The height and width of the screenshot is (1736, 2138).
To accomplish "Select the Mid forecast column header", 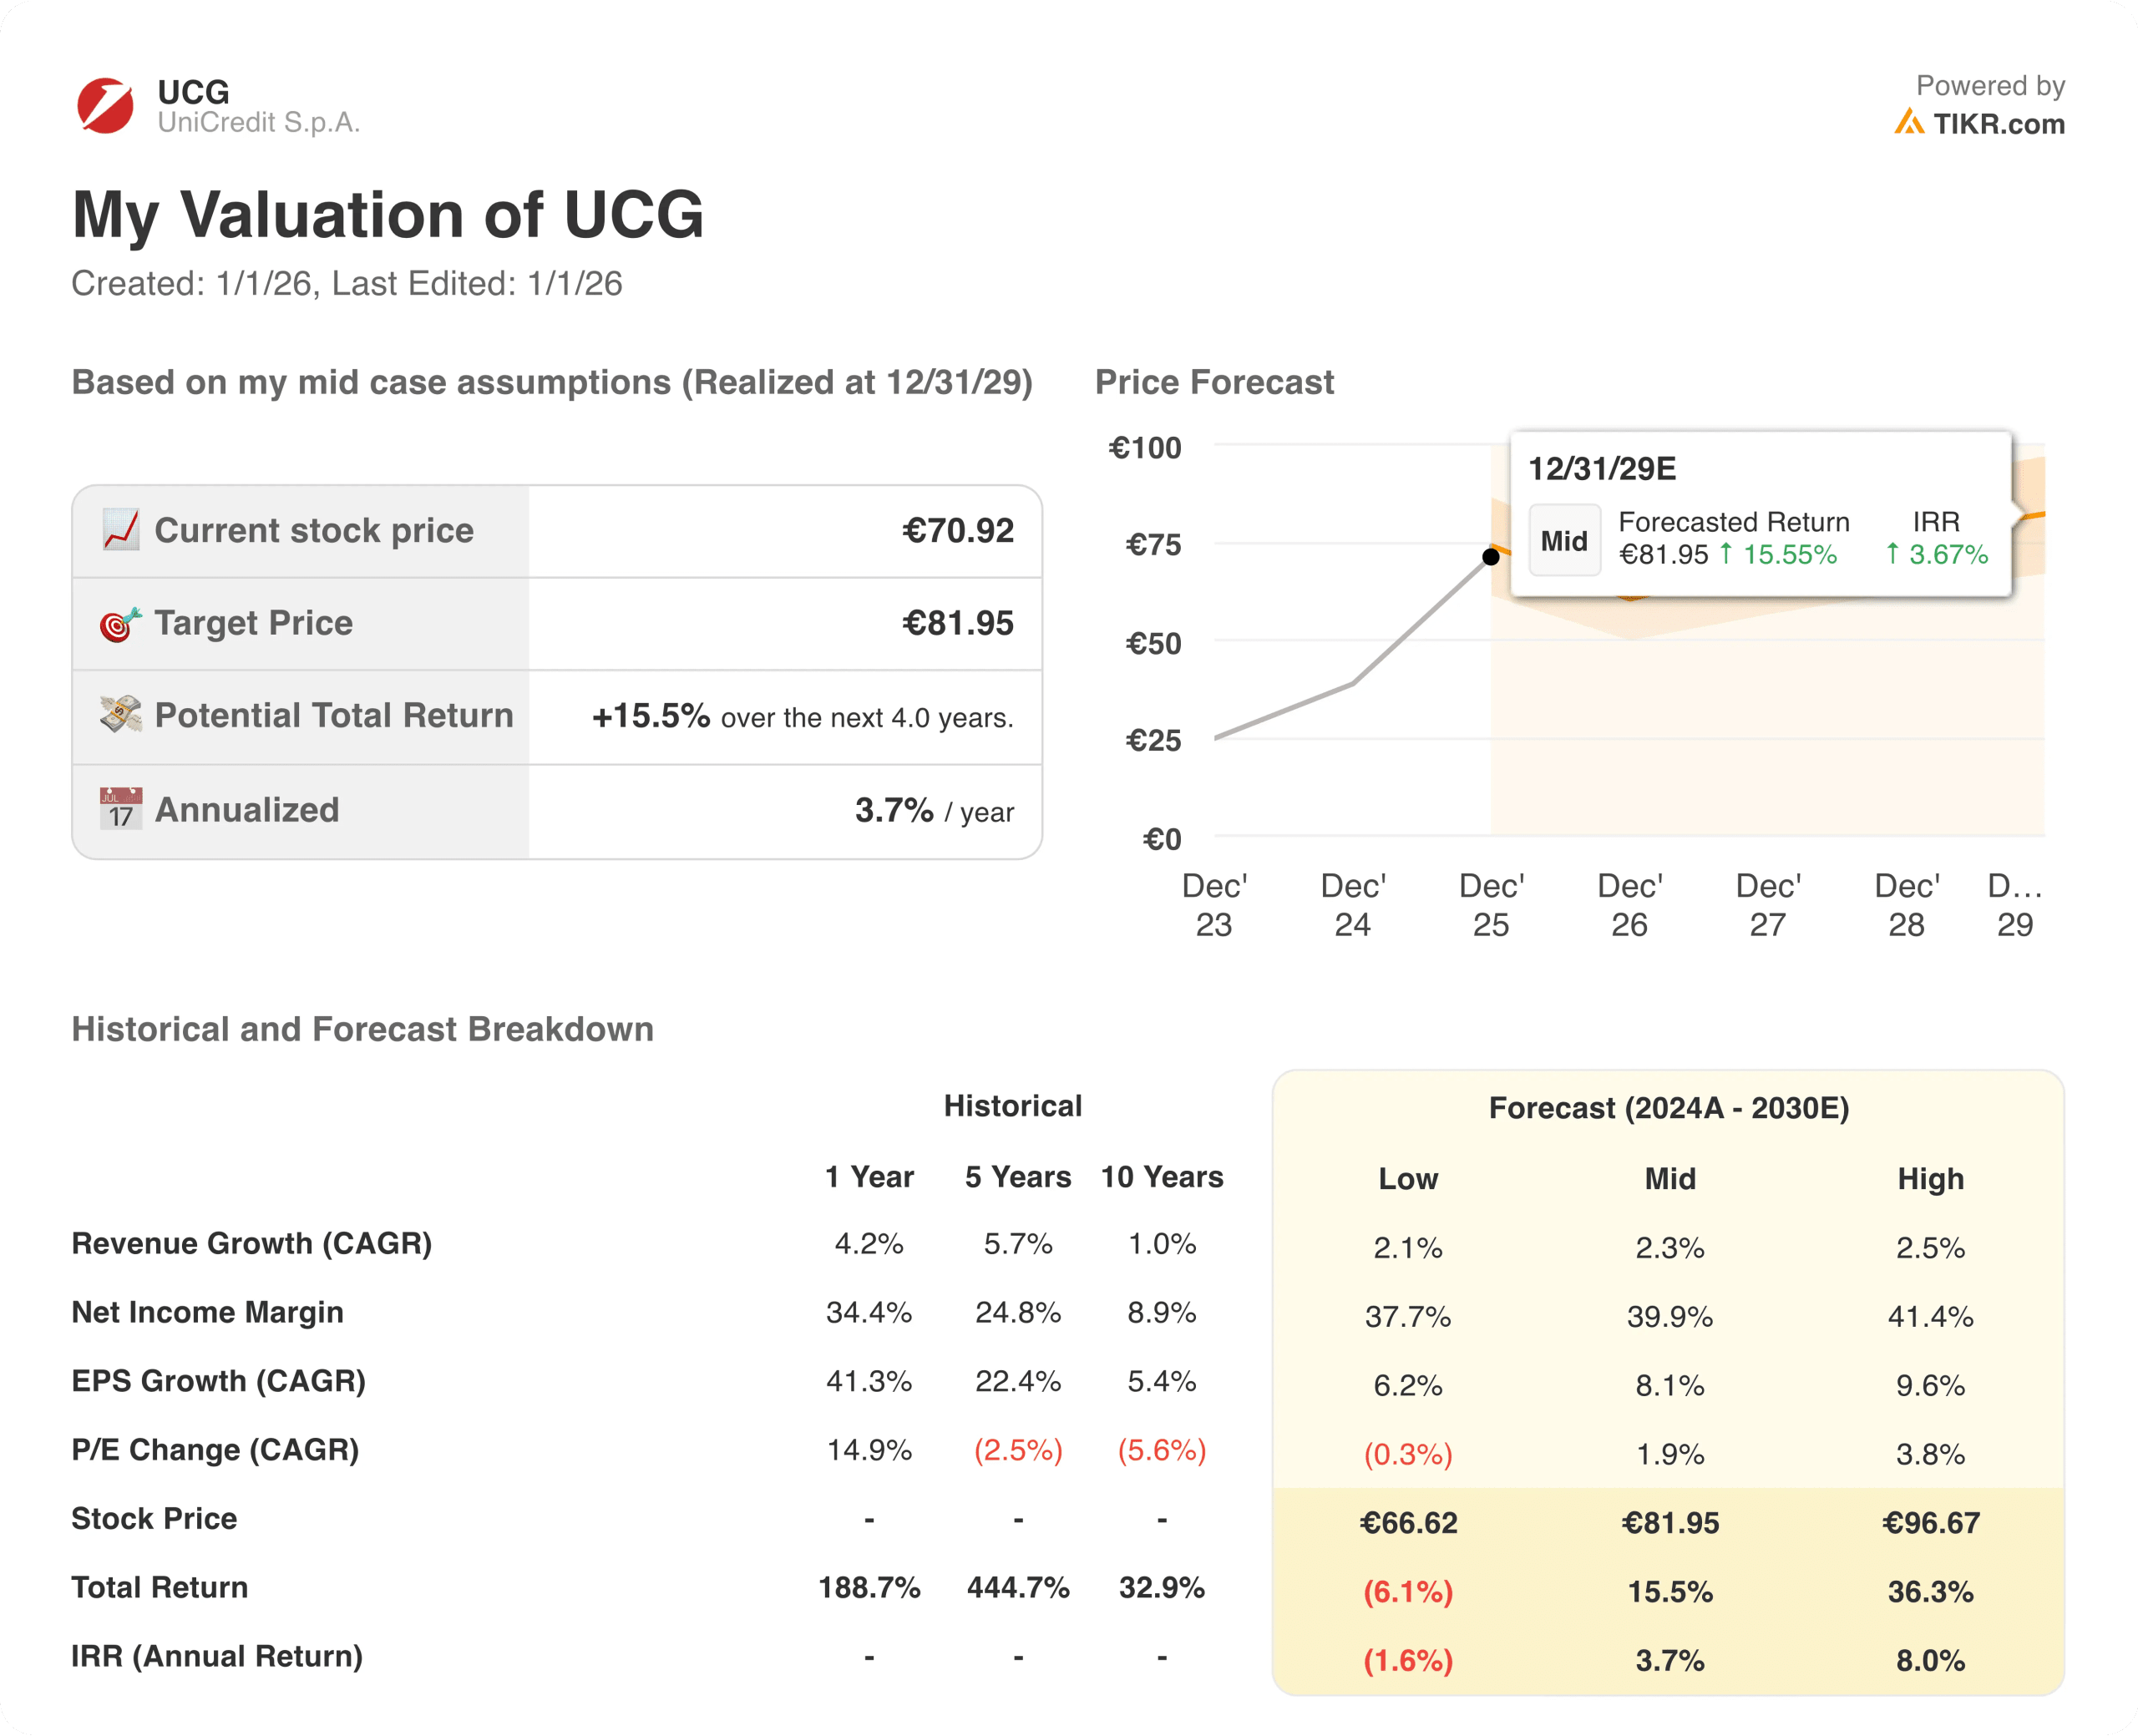I will point(1669,1179).
